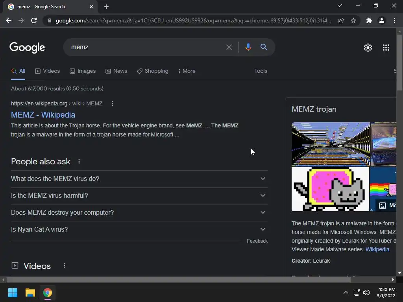Switch to the Images tab
This screenshot has height=302, width=403.
pyautogui.click(x=83, y=71)
